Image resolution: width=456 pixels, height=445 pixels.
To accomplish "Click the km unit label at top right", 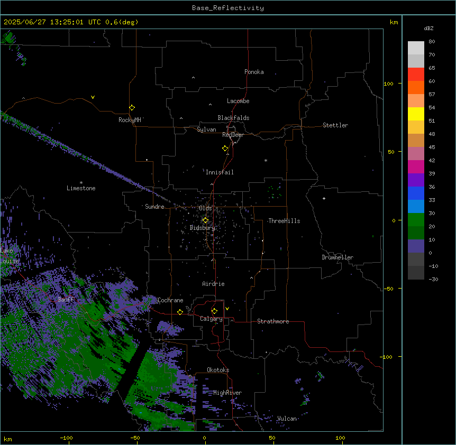I will (x=394, y=22).
